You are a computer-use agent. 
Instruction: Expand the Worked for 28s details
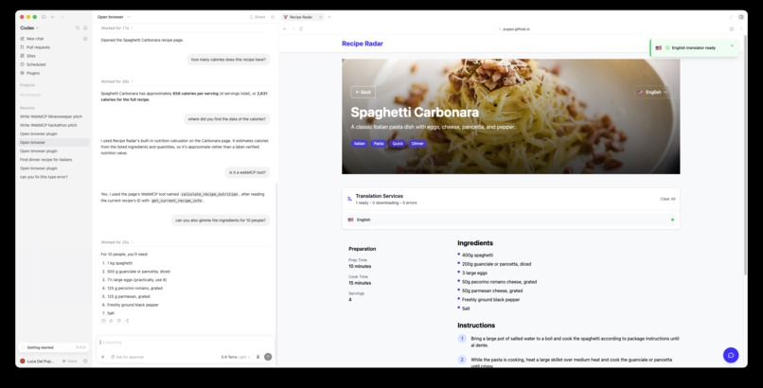point(116,81)
